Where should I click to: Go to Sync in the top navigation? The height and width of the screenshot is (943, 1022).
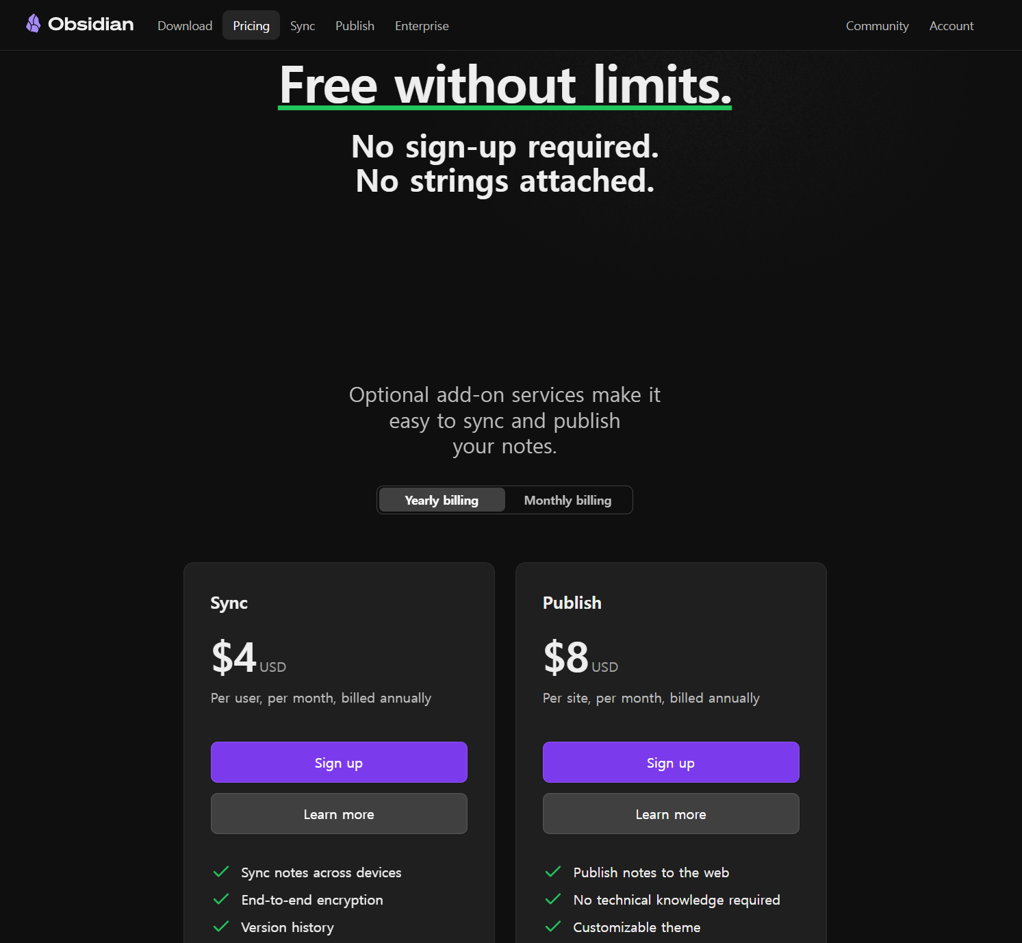pos(303,25)
